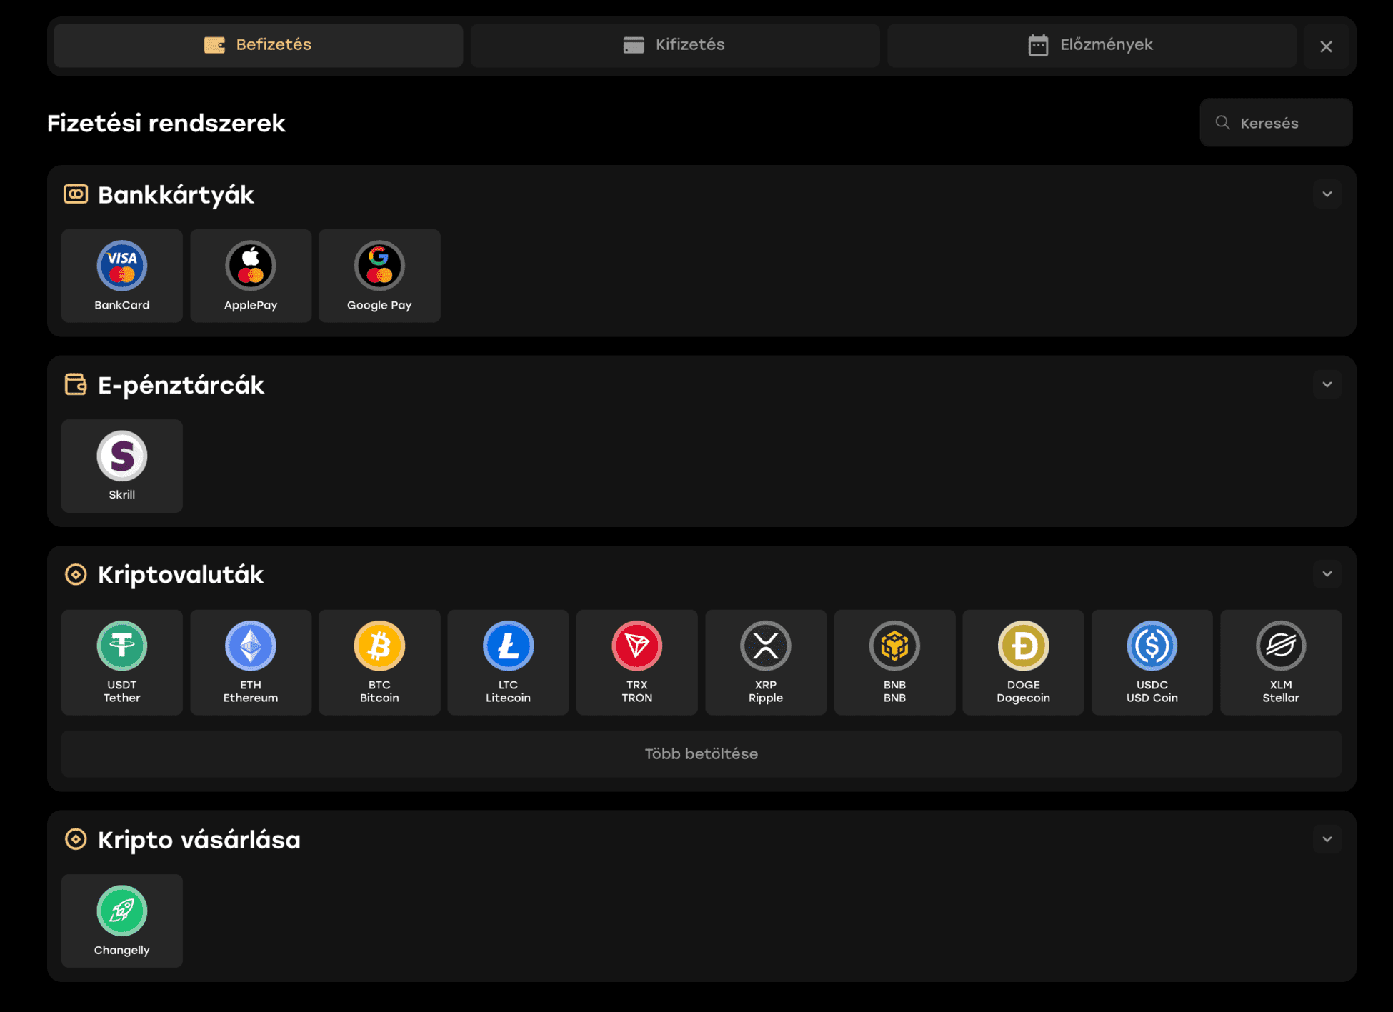Screen dimensions: 1393x1012
Task: Click the Bankkártyák heading text
Action: click(x=176, y=195)
